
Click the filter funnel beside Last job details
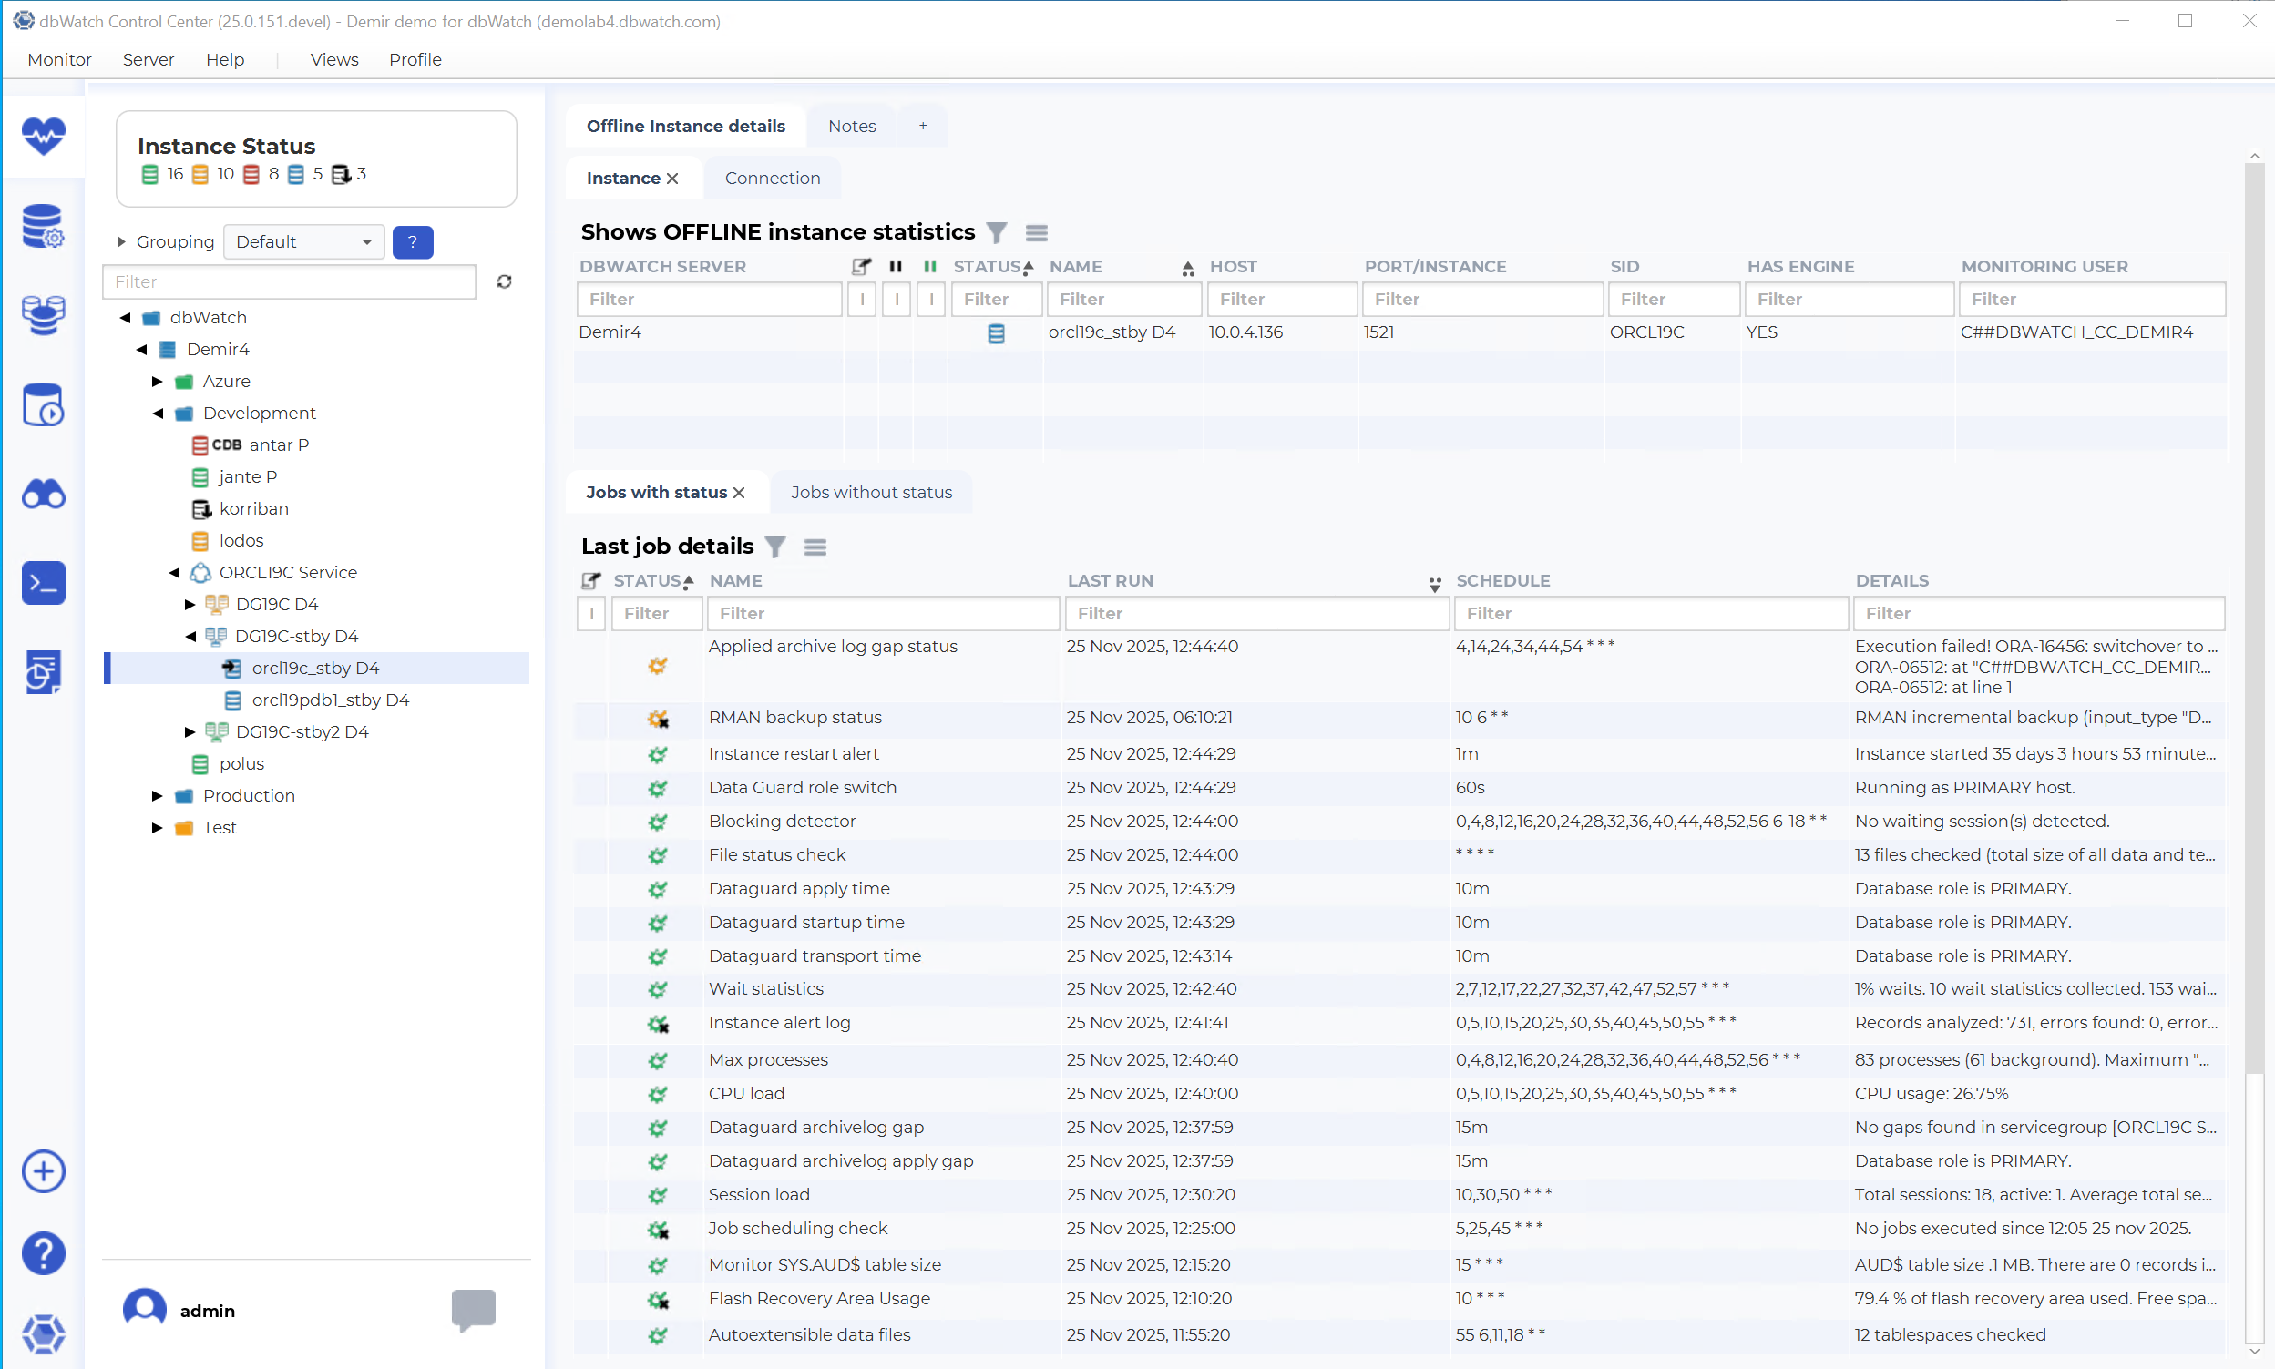tap(776, 547)
